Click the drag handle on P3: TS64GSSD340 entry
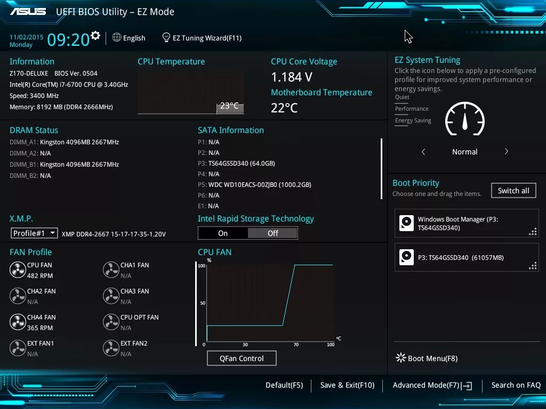546x409 pixels. pos(533,266)
